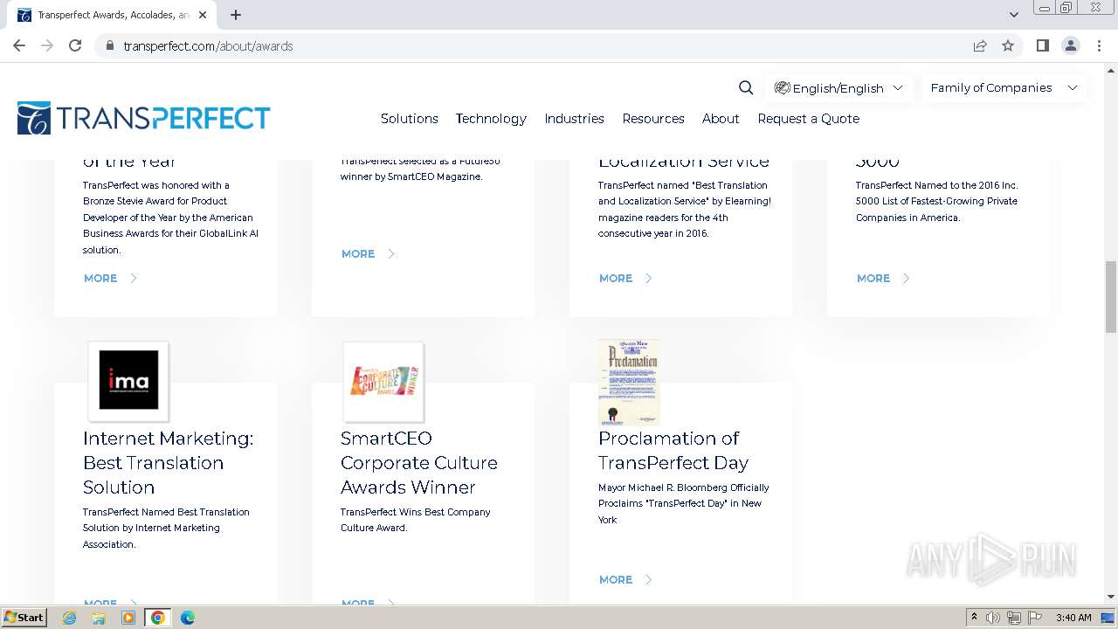Click Request a Quote
1118x629 pixels.
(x=808, y=118)
